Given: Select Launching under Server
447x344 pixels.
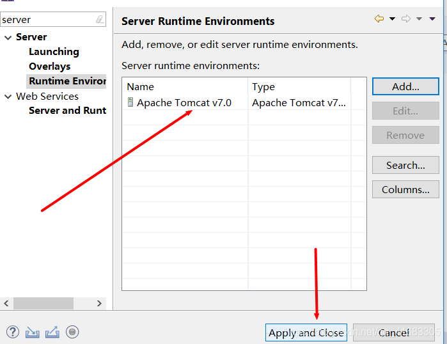Looking at the screenshot, I should [54, 52].
